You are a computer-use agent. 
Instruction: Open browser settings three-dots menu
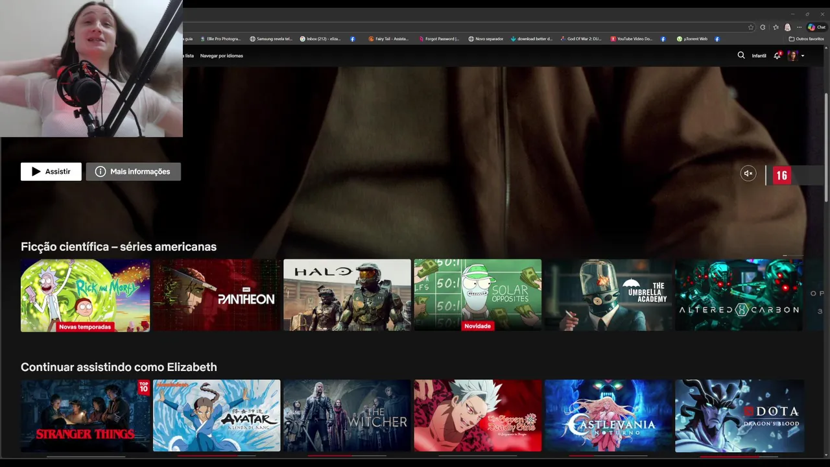pos(800,27)
